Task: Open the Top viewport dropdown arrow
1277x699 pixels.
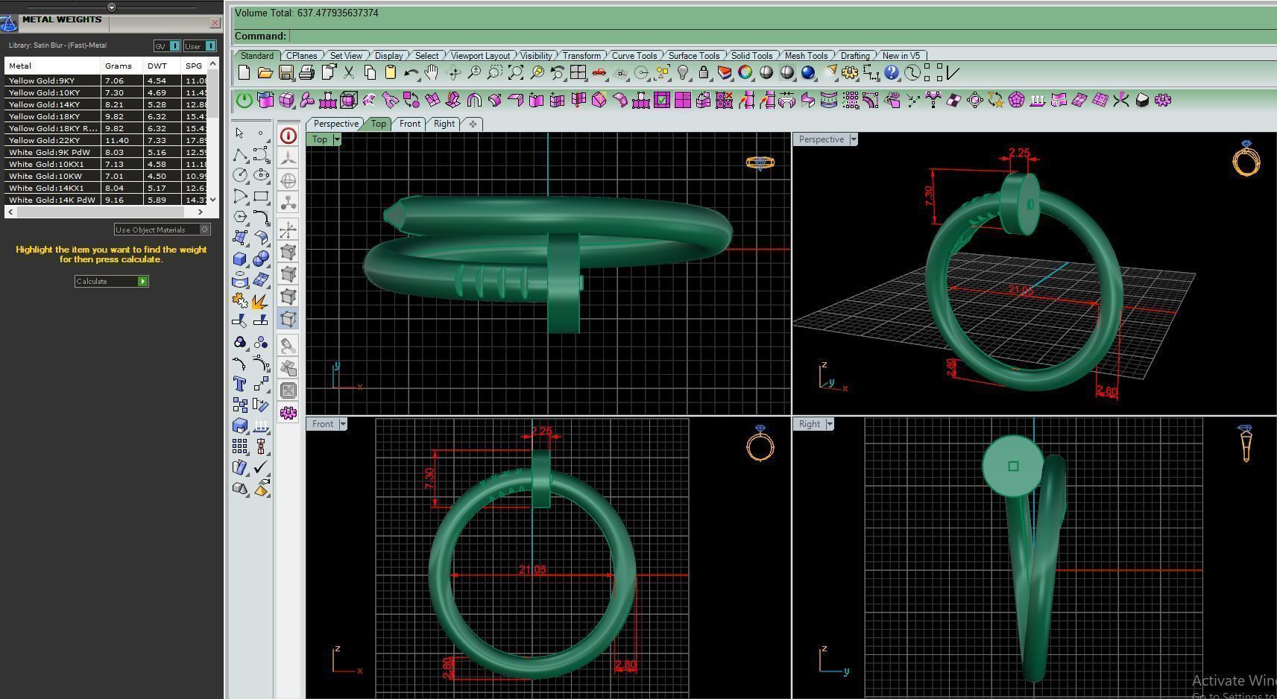Action: coord(337,139)
